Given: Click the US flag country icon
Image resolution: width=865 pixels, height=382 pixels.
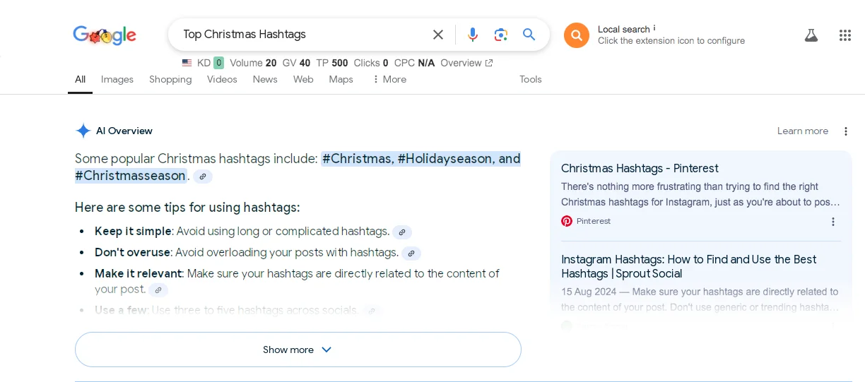Looking at the screenshot, I should [x=187, y=63].
